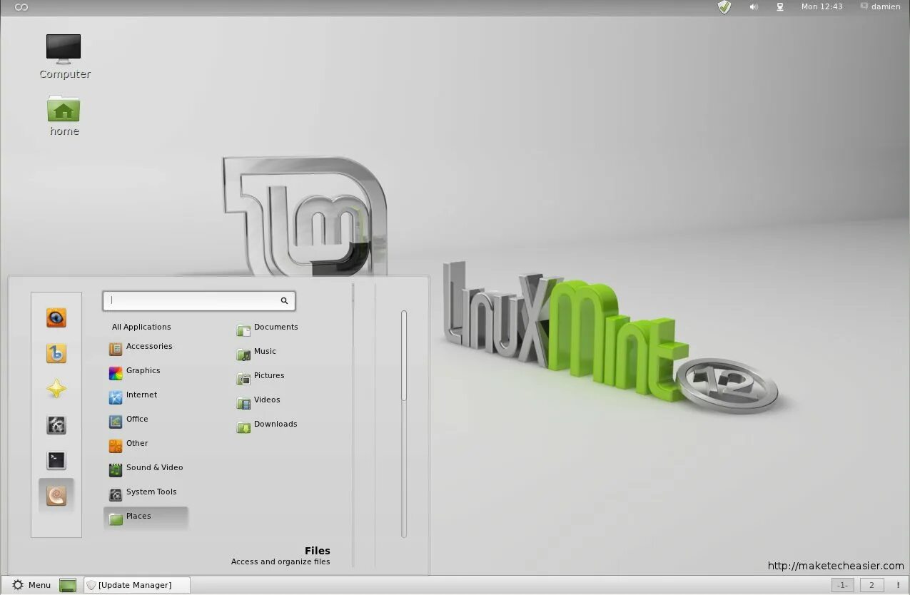Select the All Applications category
Screen dimensions: 910x595
[141, 327]
